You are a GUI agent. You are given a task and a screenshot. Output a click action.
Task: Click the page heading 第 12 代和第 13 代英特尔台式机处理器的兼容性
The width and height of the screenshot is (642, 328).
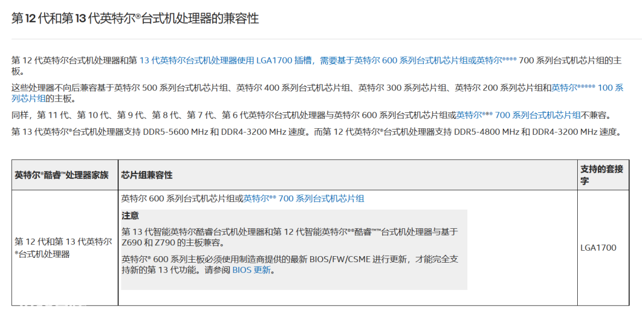135,18
